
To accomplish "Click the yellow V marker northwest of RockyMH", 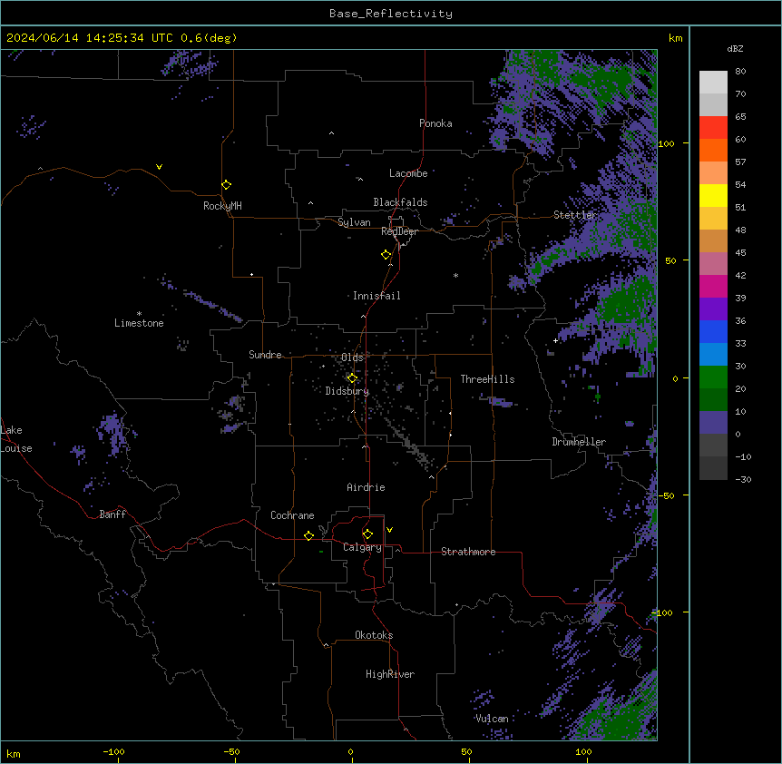I will pyautogui.click(x=159, y=167).
